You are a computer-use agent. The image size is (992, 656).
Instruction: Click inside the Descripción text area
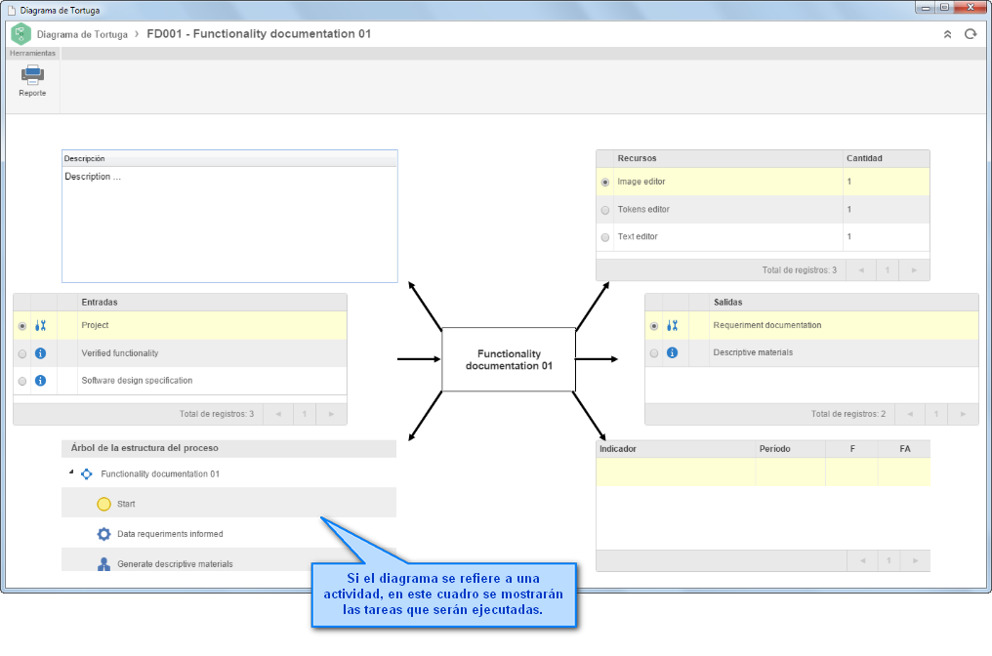(229, 224)
